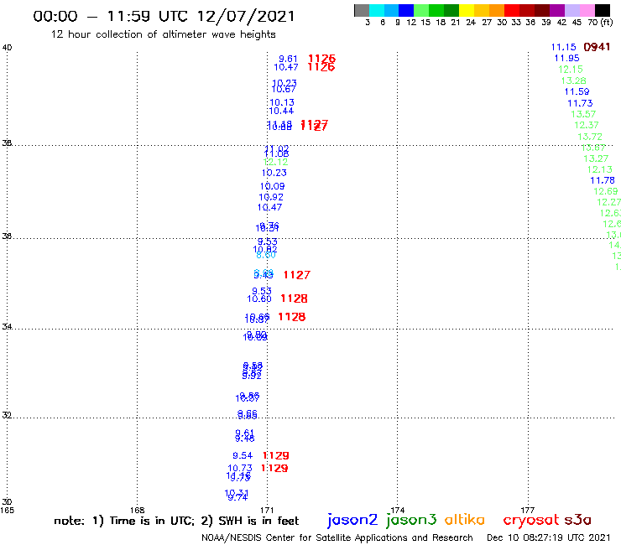Select the 'Dec 10 08:27:19 UTC 2021' timestamp
This screenshot has width=621, height=545.
pos(549,538)
